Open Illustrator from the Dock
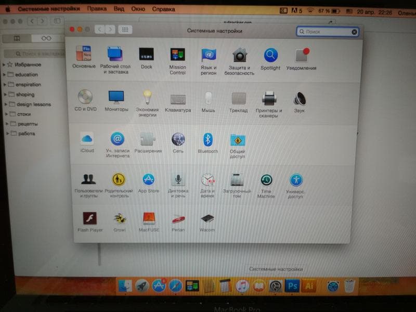This screenshot has width=416, height=312. [309, 286]
